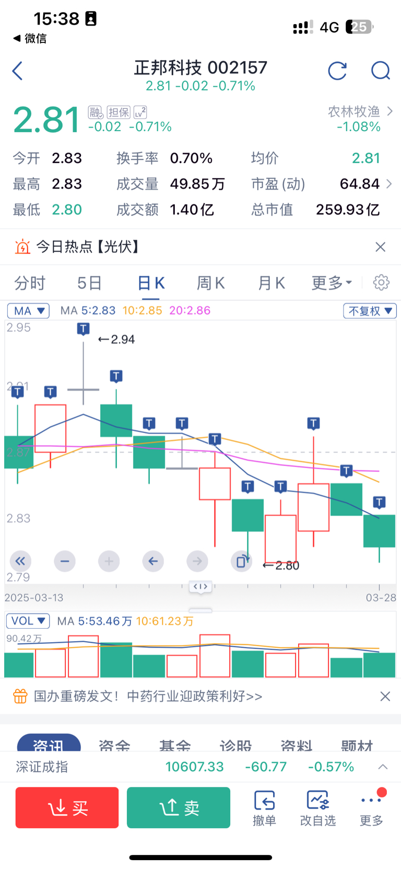
Task: Move chart cursor left one candle
Action: pos(153,561)
